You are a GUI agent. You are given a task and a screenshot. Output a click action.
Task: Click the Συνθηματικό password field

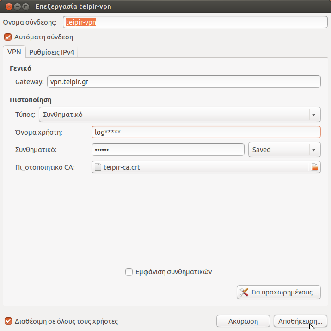click(168, 150)
